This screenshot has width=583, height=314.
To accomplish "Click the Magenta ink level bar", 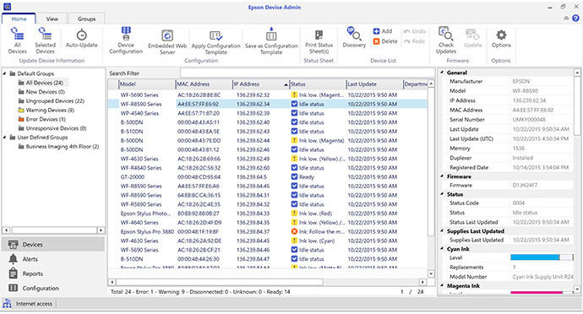I will (542, 293).
